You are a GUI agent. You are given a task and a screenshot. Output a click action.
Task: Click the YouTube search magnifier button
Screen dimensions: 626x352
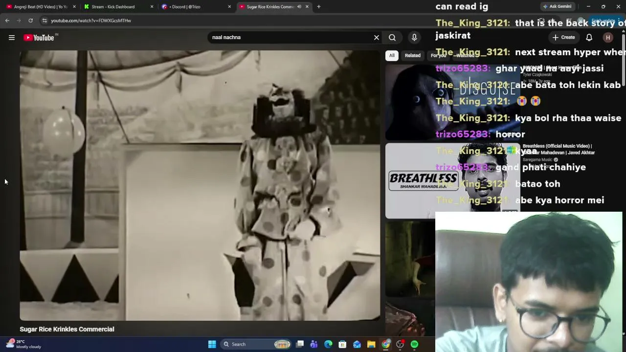click(392, 38)
